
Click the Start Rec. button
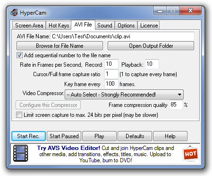click(x=28, y=136)
